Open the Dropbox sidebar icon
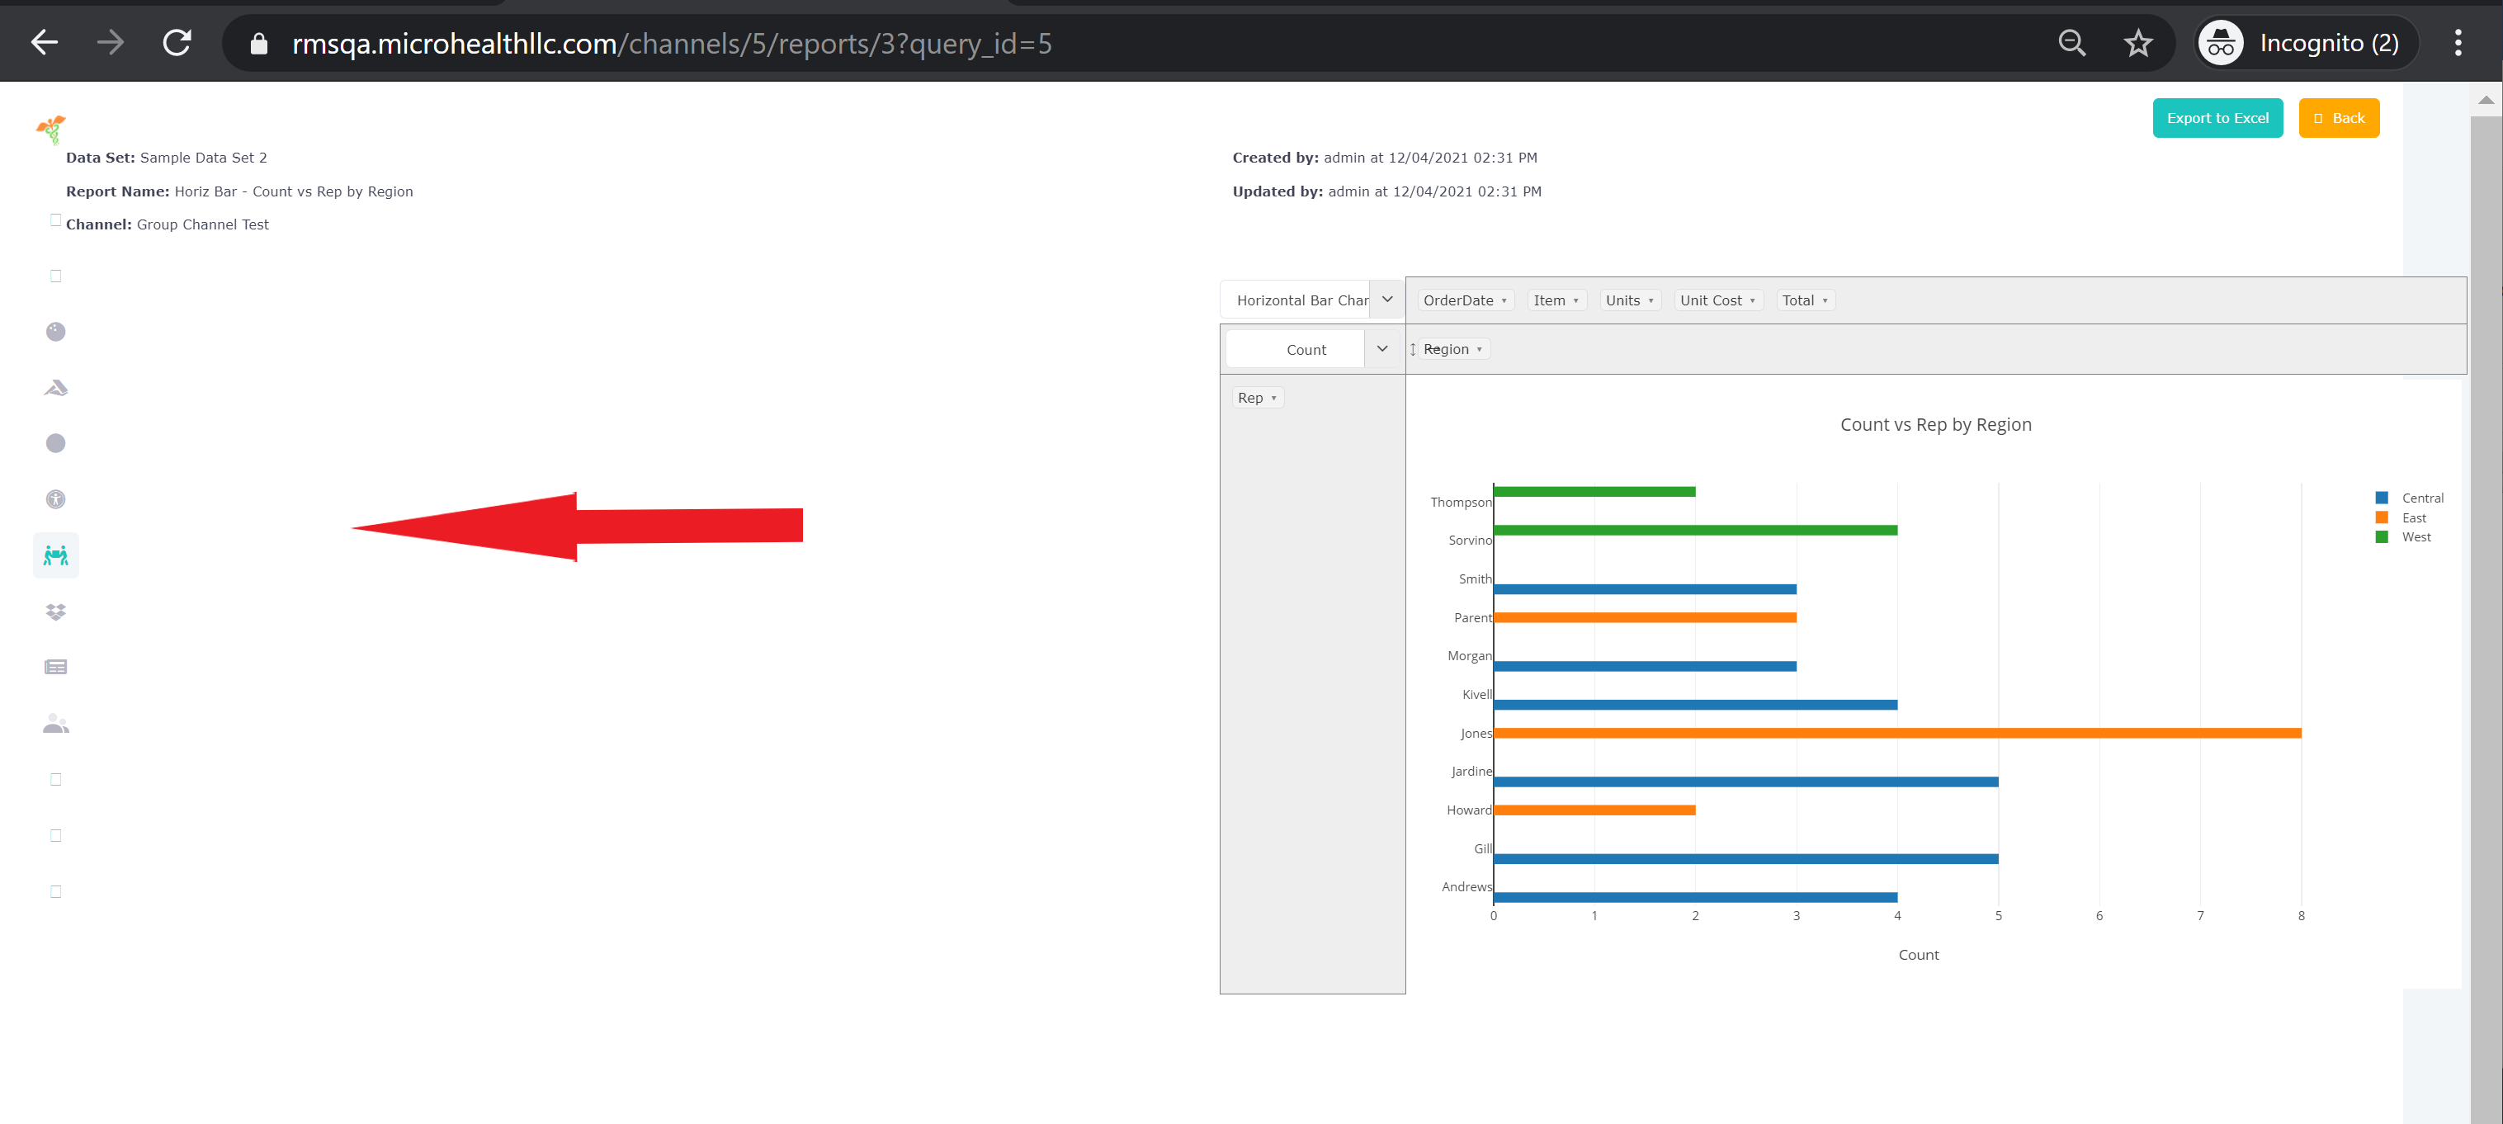2503x1124 pixels. click(x=55, y=611)
